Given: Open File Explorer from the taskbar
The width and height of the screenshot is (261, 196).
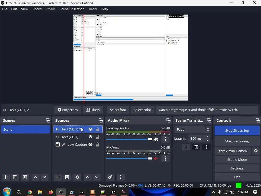Looking at the screenshot, I should [x=40, y=192].
